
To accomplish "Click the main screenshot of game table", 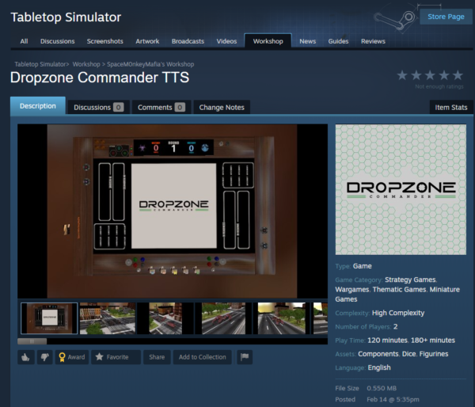I will point(173,211).
